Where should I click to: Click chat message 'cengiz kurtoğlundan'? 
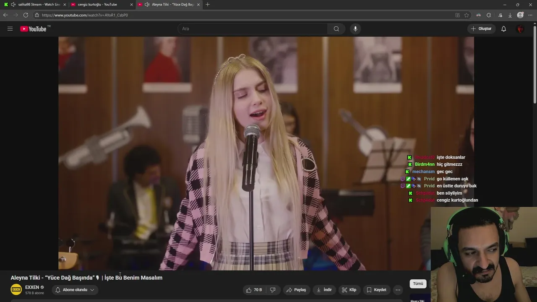[x=457, y=200]
